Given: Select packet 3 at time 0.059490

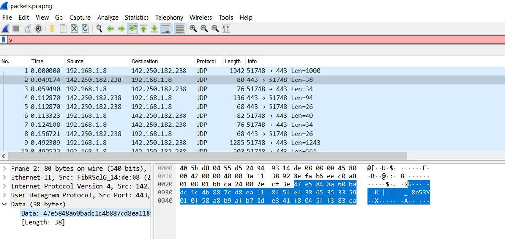Looking at the screenshot, I should click(x=253, y=89).
